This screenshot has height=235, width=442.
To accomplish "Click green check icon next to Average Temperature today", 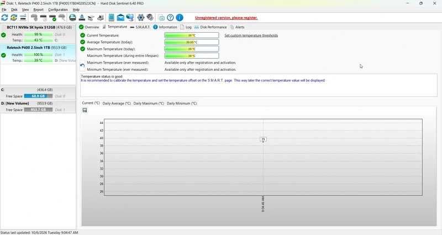I will tap(82, 42).
